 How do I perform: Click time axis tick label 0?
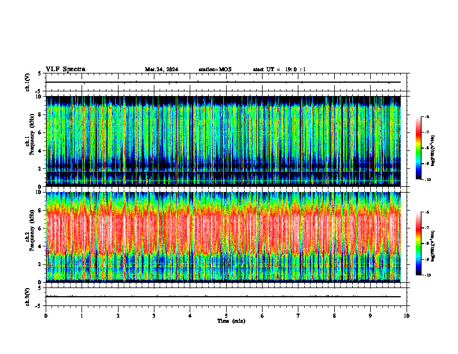pos(46,316)
